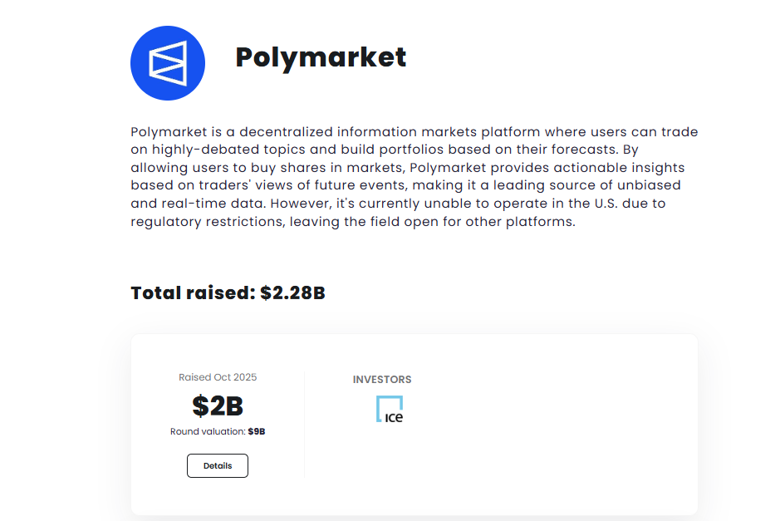775x521 pixels.
Task: Click the vertical divider in funding card
Action: click(x=304, y=425)
